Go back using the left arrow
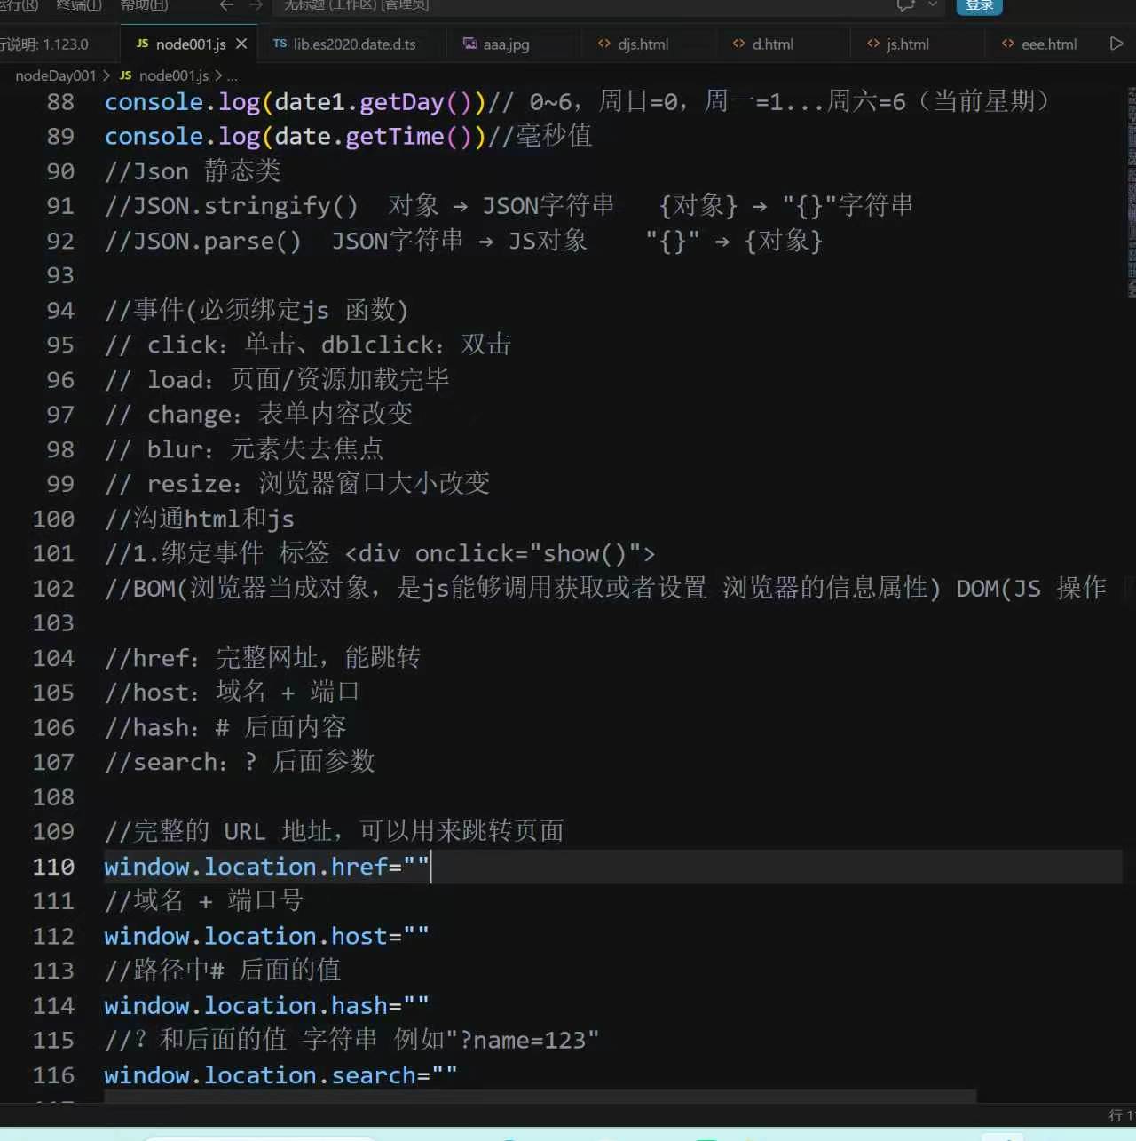 tap(226, 5)
